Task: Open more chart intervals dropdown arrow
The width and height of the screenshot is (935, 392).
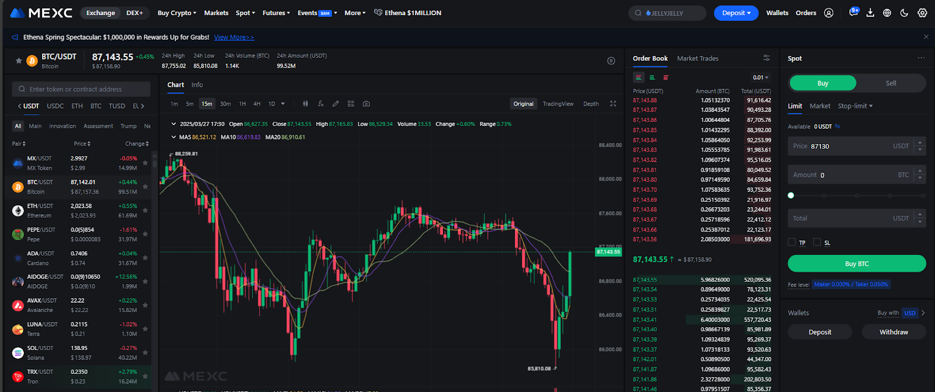Action: coord(283,104)
